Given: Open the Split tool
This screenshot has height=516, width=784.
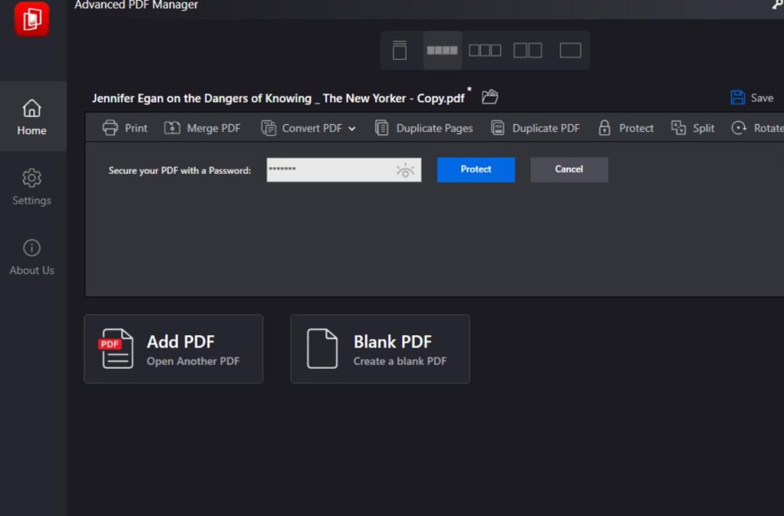Looking at the screenshot, I should pos(692,128).
